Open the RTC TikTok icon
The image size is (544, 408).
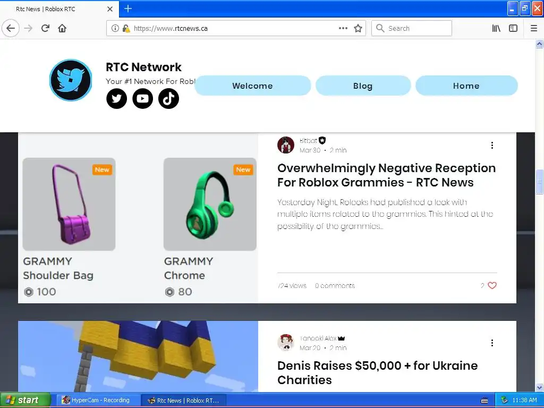tap(168, 98)
